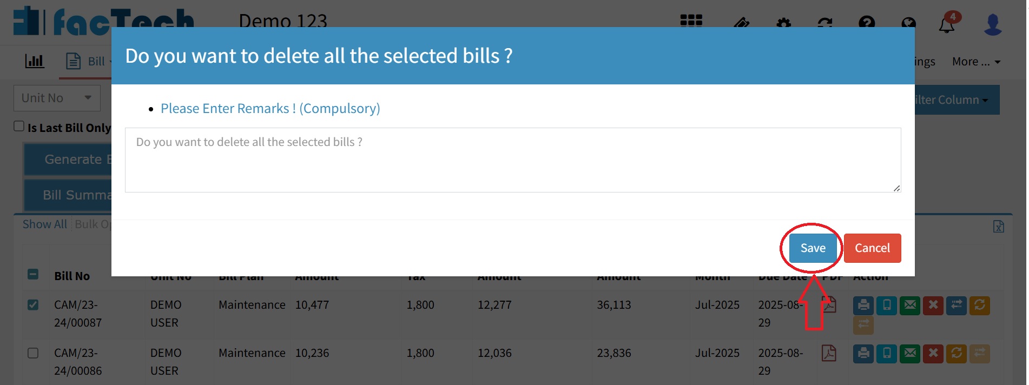Click the red delete icon for bill CAM/23-24/00087

pyautogui.click(x=933, y=306)
